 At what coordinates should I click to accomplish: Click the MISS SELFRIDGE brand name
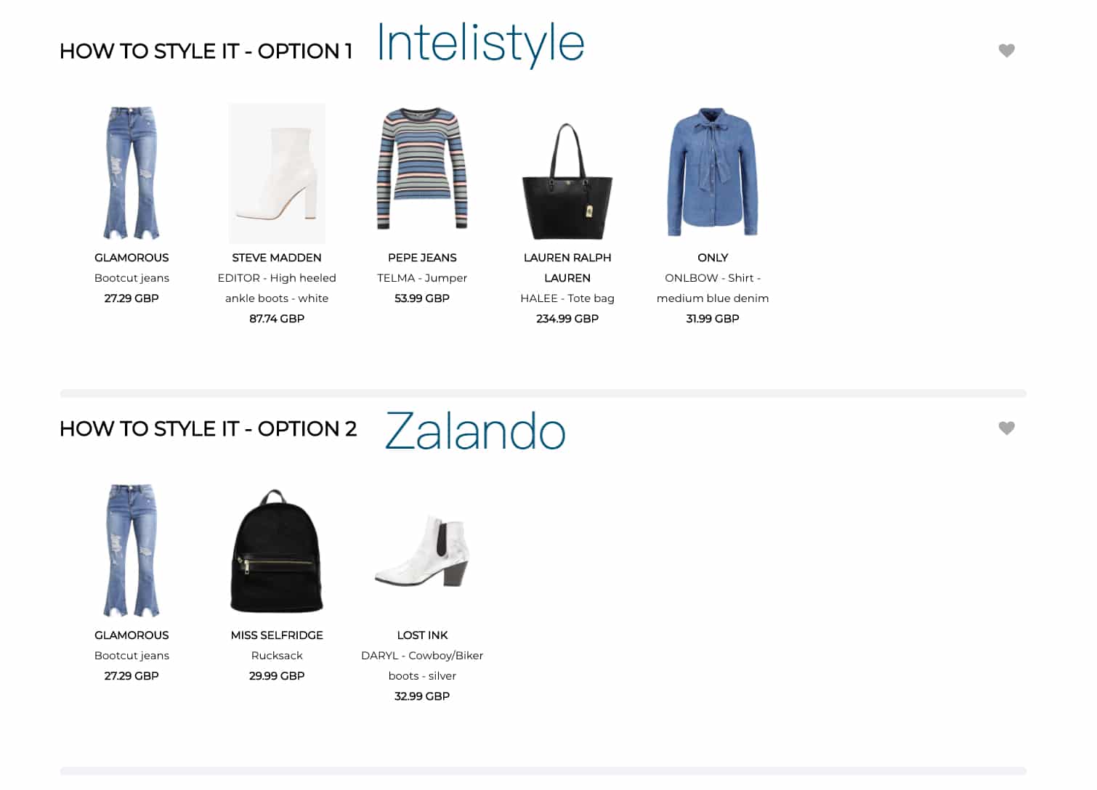(x=277, y=635)
